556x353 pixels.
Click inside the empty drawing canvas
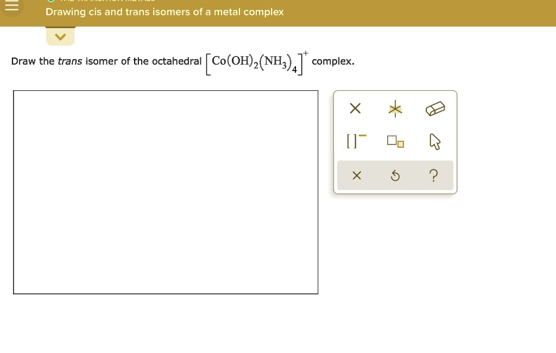(x=166, y=192)
